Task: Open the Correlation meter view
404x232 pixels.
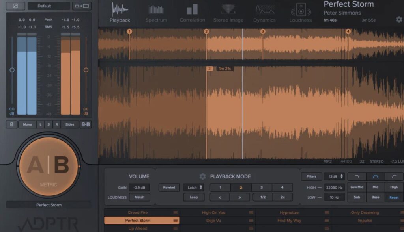Action: (192, 13)
